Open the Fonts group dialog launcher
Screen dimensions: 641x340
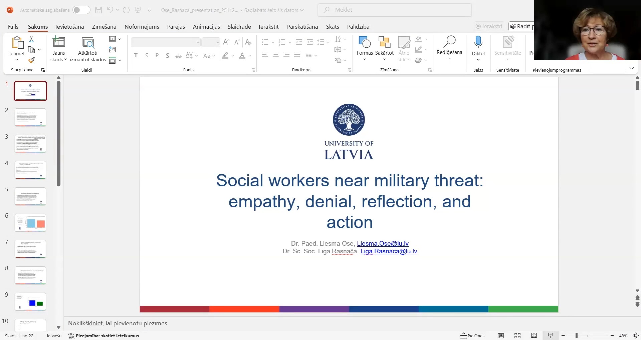tap(253, 70)
